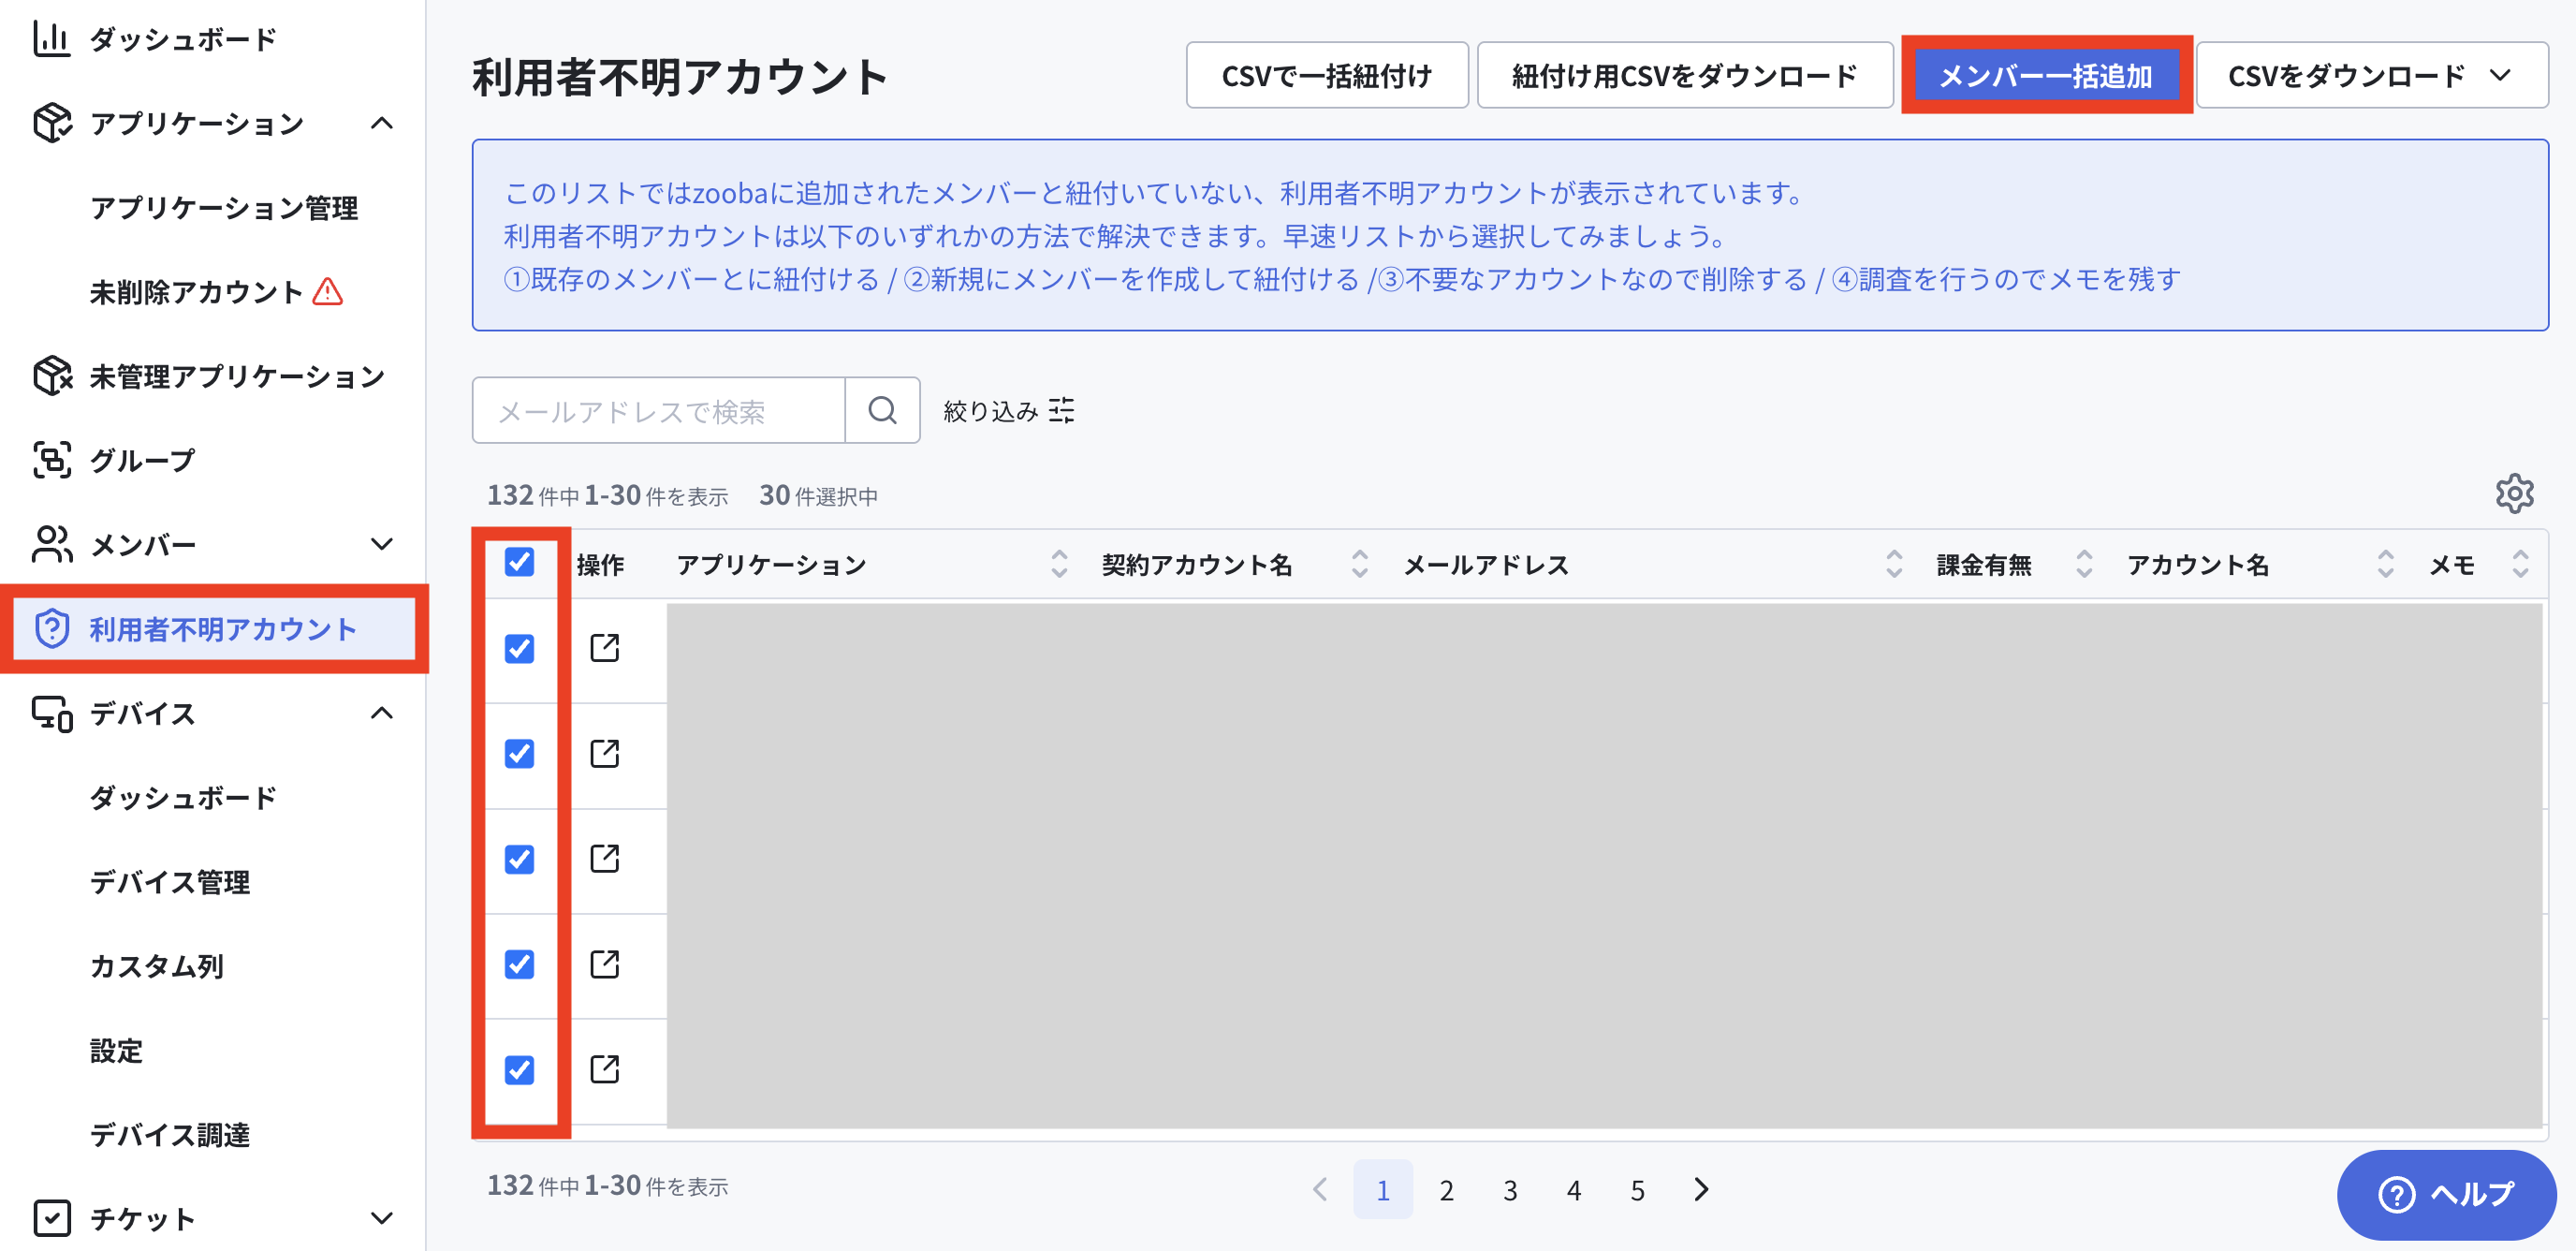The height and width of the screenshot is (1251, 2576).
Task: Open fourth row's external link icon
Action: pos(605,964)
